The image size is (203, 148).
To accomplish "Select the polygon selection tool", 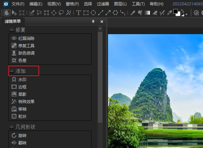I will [x=39, y=13].
